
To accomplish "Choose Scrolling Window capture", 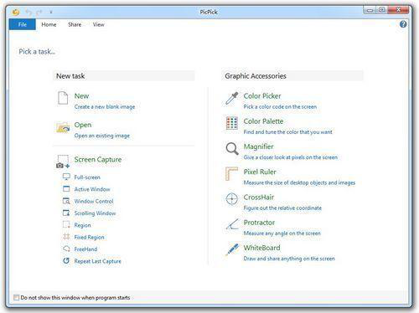I will pos(95,213).
